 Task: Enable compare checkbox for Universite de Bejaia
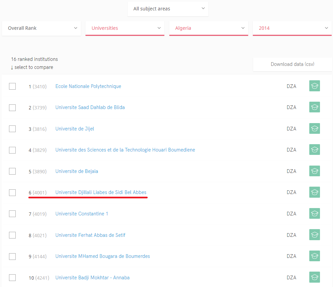12,171
